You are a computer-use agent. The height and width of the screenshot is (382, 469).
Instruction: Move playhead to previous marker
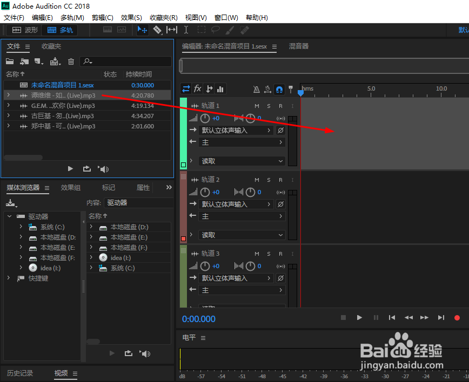point(392,317)
